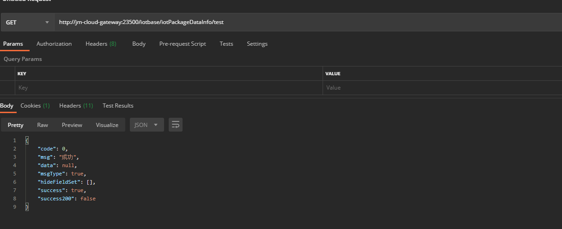Image resolution: width=562 pixels, height=229 pixels.
Task: Open the request Settings tab
Action: pyautogui.click(x=257, y=44)
